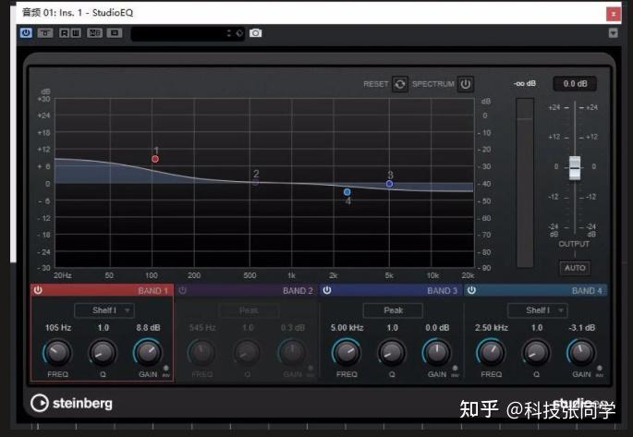
Task: Select band 2 point on the EQ curve
Action: [256, 182]
